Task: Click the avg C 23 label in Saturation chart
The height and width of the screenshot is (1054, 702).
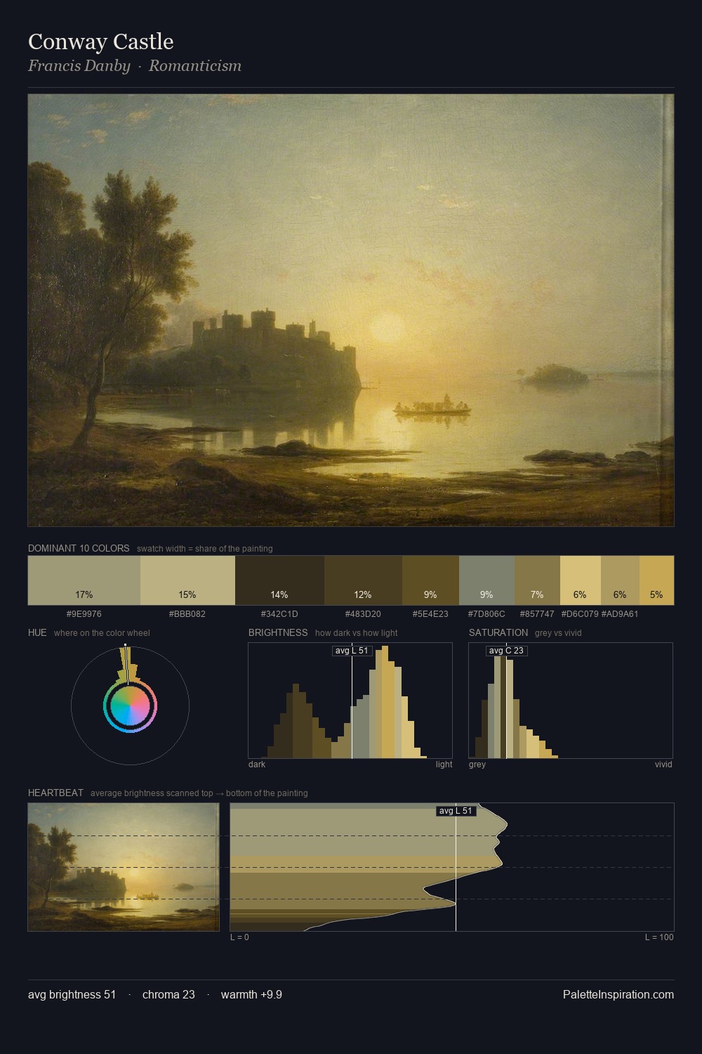Action: click(x=506, y=651)
